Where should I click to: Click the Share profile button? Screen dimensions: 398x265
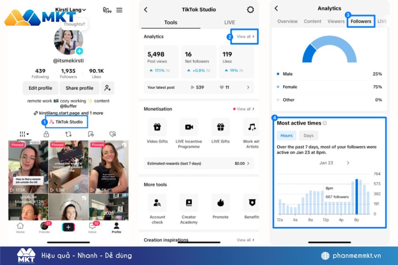pos(80,88)
